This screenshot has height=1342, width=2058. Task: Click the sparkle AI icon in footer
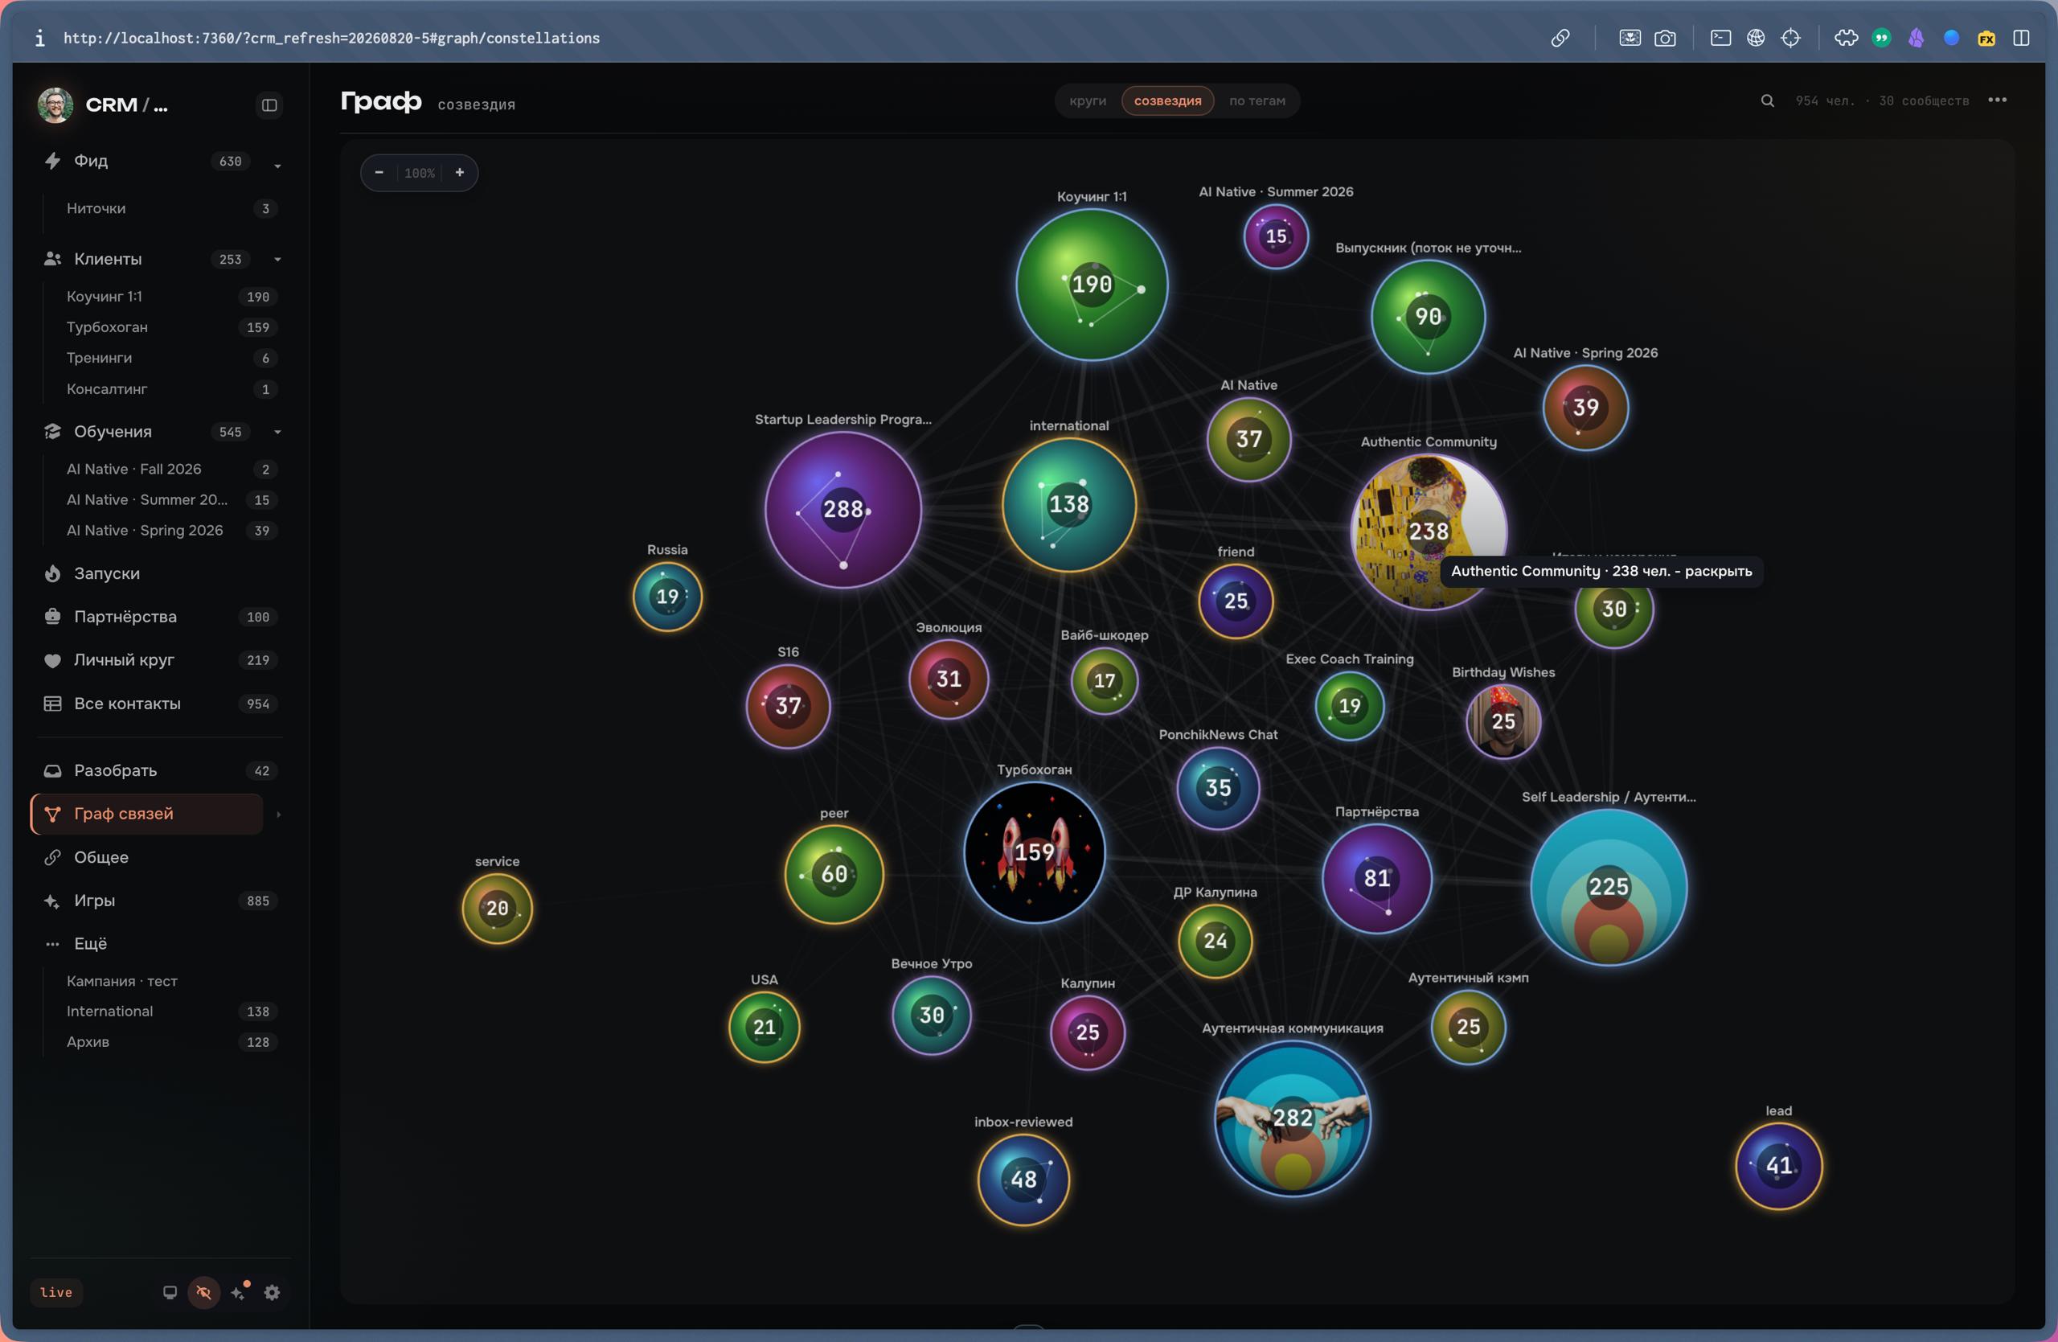240,1292
